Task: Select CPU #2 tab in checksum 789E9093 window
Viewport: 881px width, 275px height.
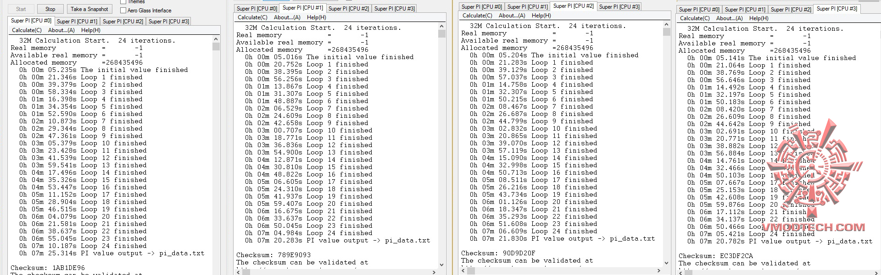Action: pyautogui.click(x=349, y=9)
